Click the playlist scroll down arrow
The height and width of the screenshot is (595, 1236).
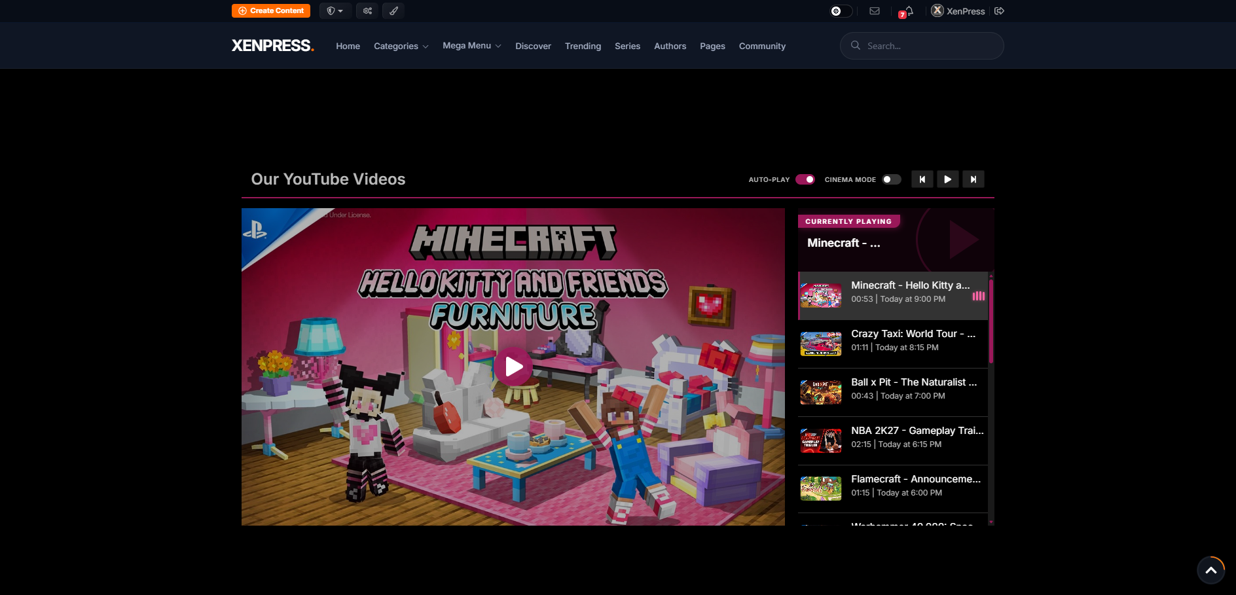pyautogui.click(x=991, y=522)
